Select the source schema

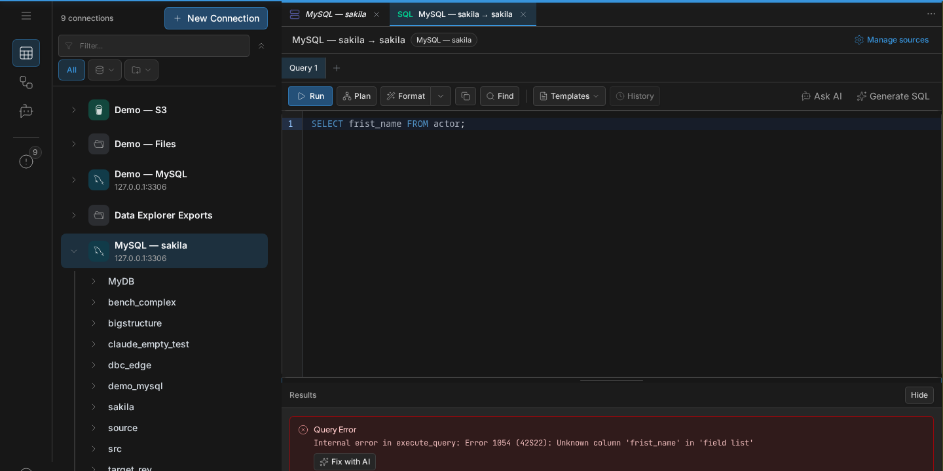tap(123, 428)
